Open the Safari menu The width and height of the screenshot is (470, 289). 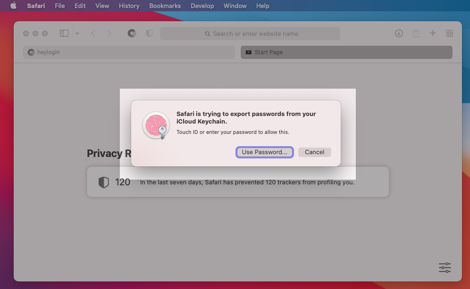click(36, 6)
